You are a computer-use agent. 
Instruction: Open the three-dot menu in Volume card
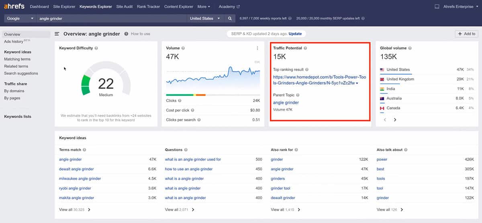point(257,48)
